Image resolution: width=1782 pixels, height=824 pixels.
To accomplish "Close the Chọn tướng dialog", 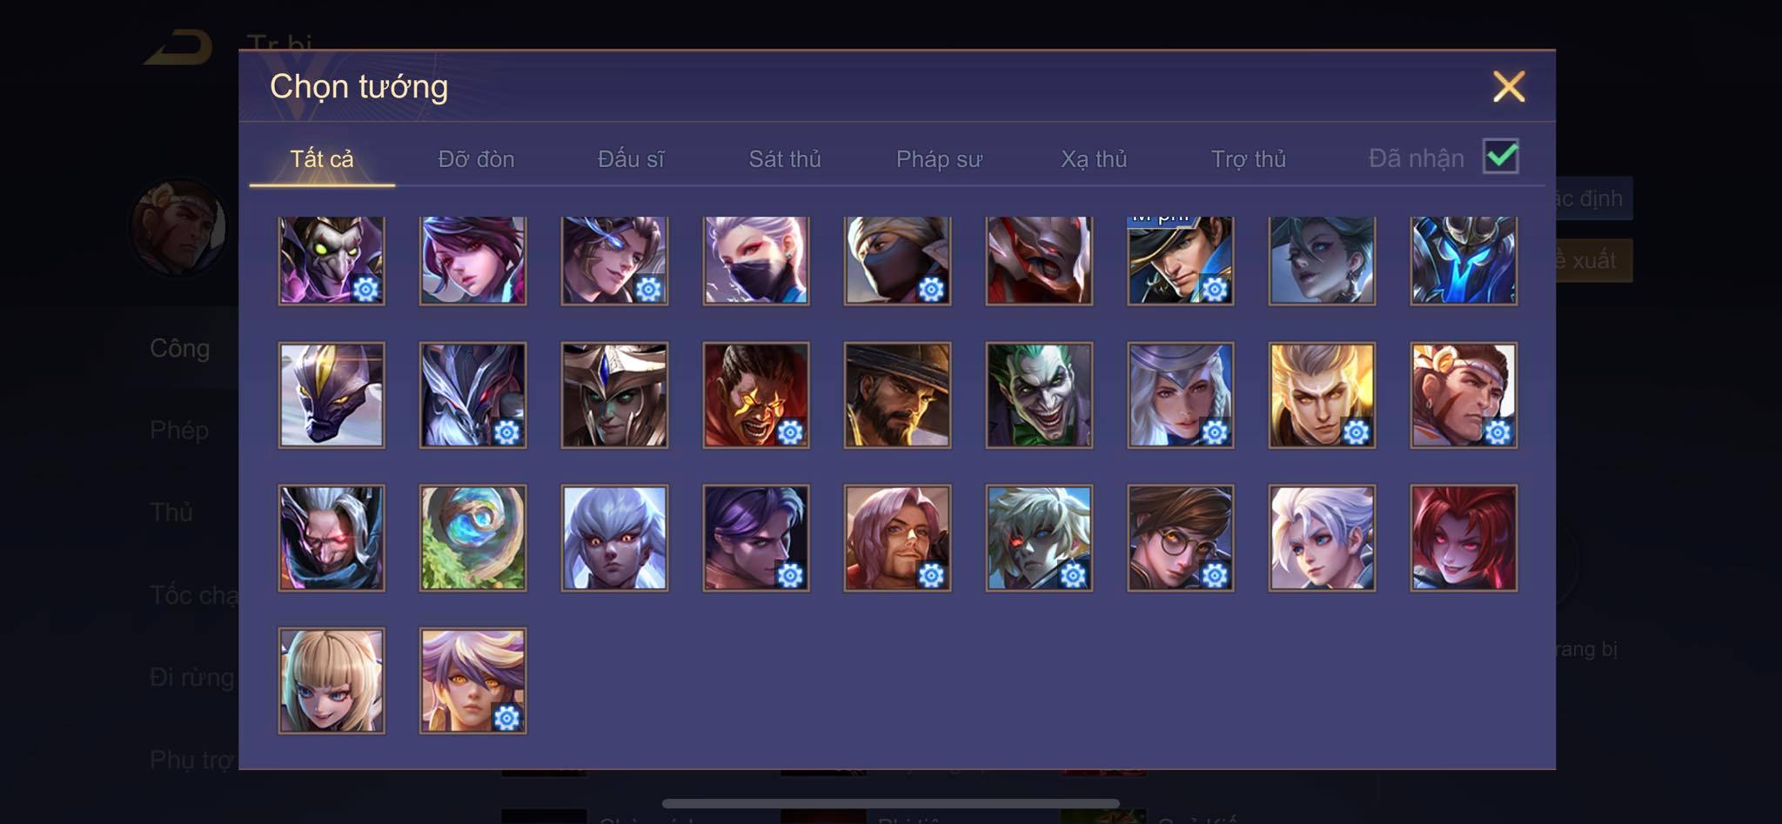I will (1509, 86).
